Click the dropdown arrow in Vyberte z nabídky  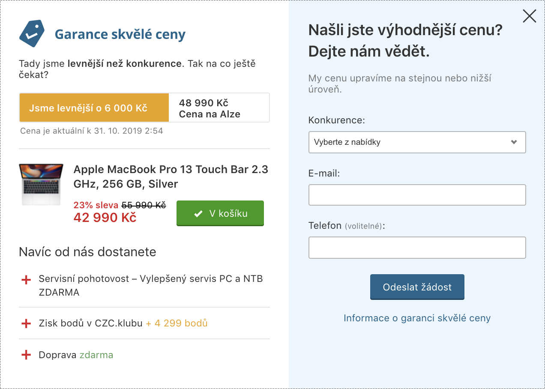[514, 142]
